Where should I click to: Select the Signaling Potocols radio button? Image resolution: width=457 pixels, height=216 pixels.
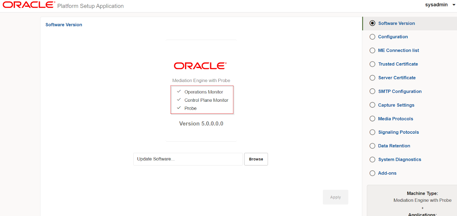tap(372, 132)
